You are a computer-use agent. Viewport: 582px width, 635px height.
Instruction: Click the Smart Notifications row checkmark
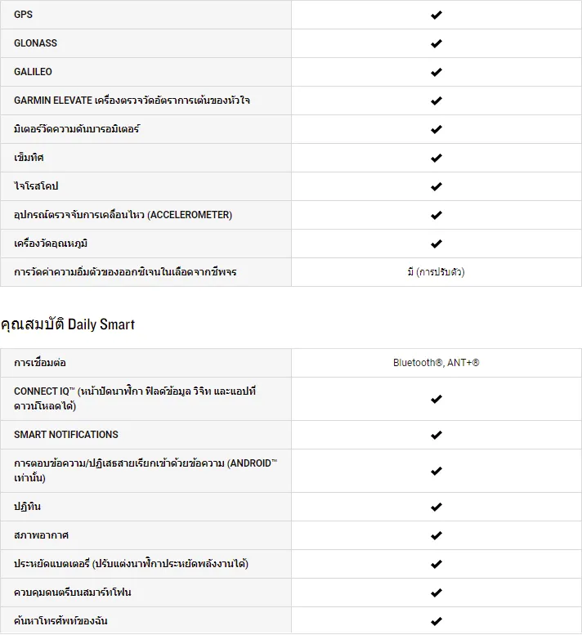[436, 435]
